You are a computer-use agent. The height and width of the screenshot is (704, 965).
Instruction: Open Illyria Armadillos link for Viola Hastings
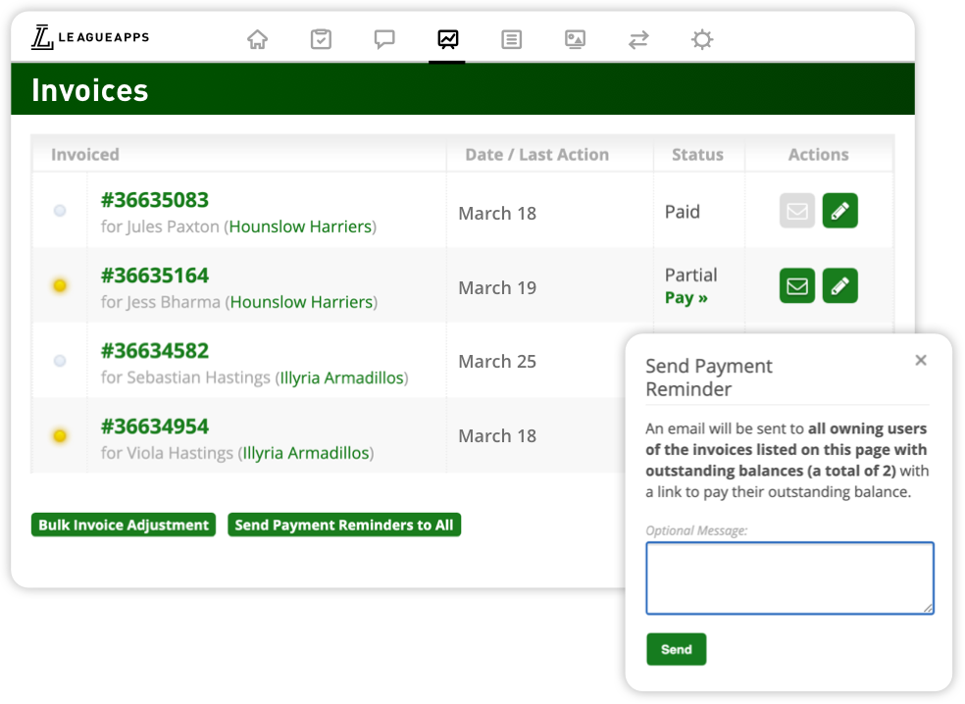pos(306,453)
